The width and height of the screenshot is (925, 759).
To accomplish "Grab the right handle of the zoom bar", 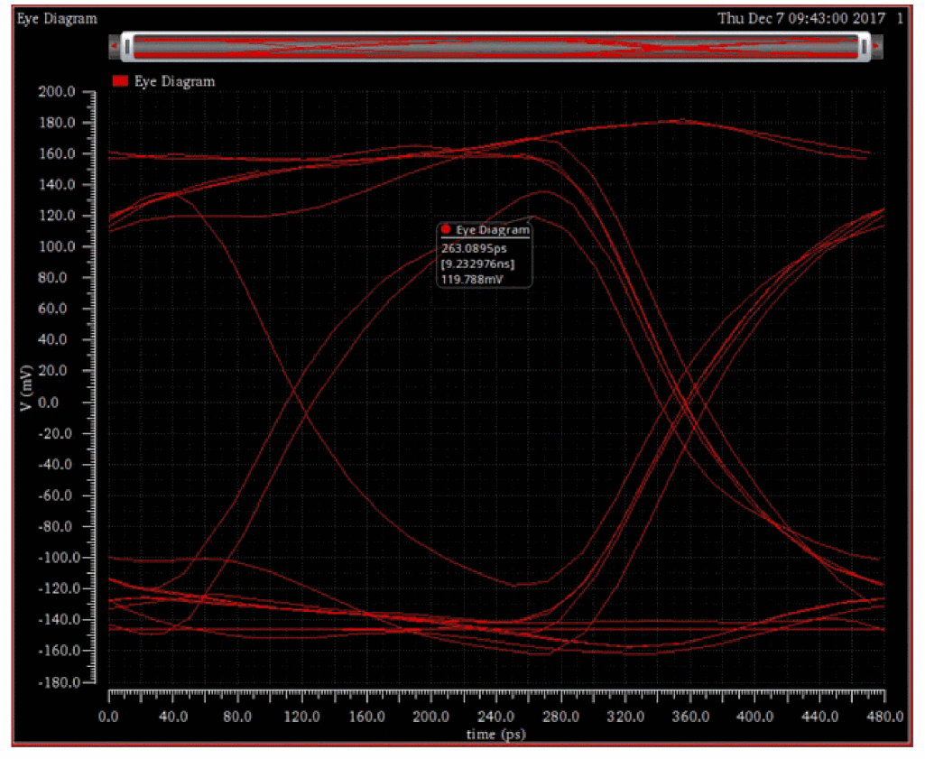I will click(x=865, y=45).
